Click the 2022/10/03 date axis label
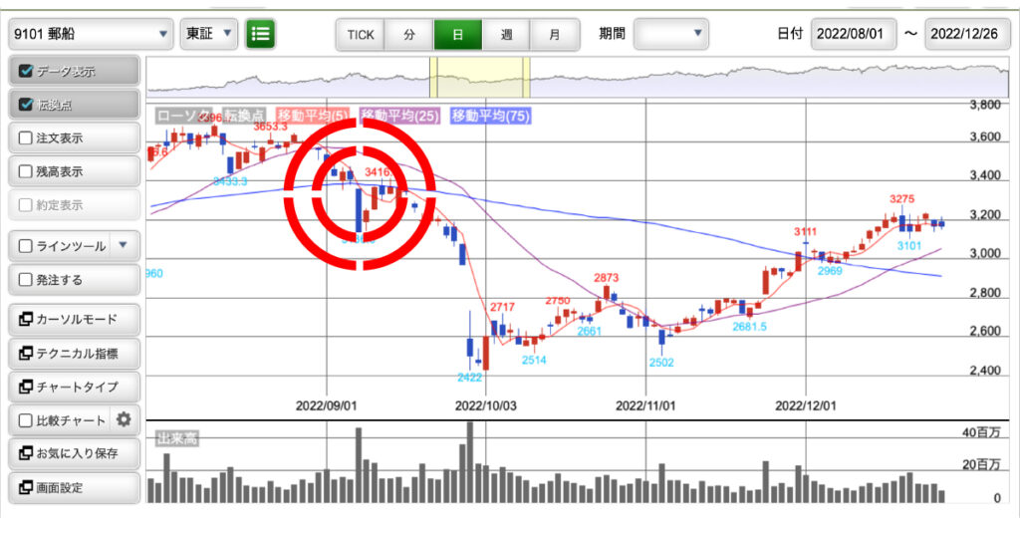 coord(486,405)
